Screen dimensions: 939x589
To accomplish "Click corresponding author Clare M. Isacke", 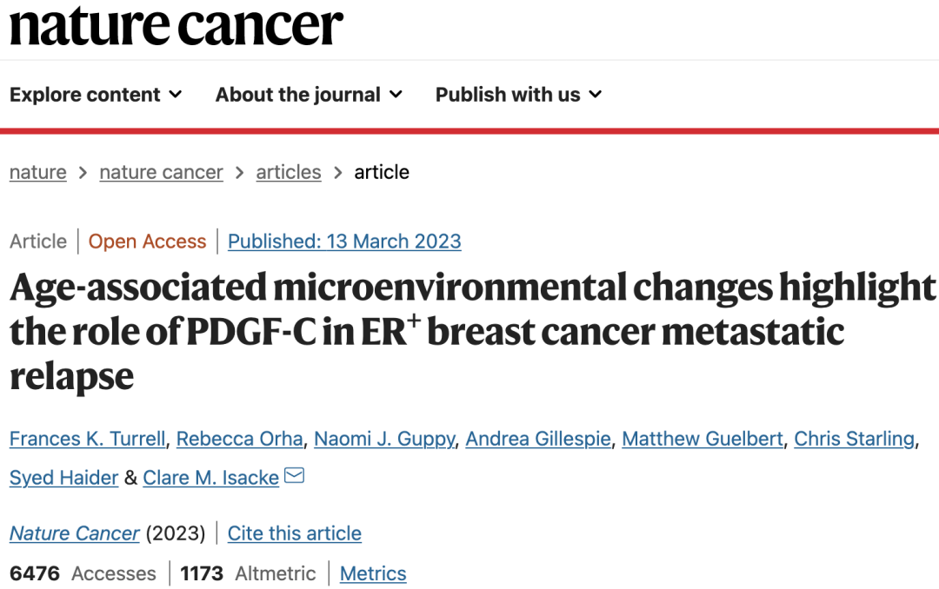I will point(210,478).
